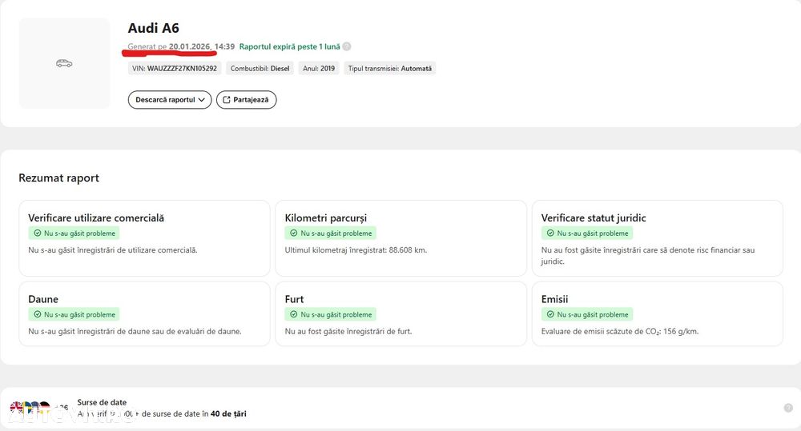Click the Tipul transmisiei: Automată tag
801x431 pixels.
[390, 68]
